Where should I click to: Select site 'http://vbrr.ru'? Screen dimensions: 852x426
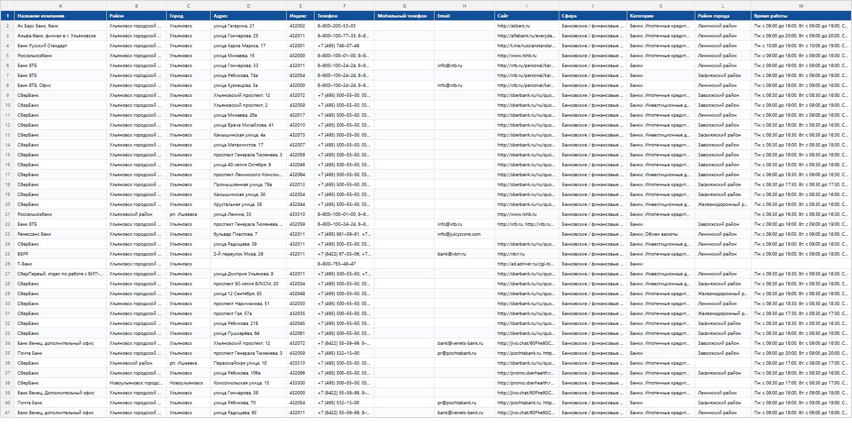coord(527,254)
